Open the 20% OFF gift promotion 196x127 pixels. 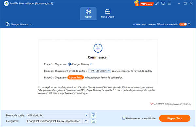click(x=144, y=3)
